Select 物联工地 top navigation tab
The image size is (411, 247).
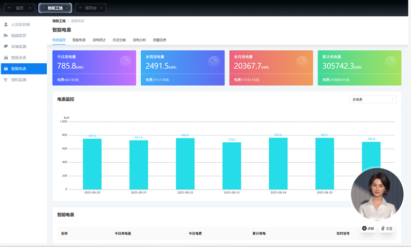click(55, 8)
